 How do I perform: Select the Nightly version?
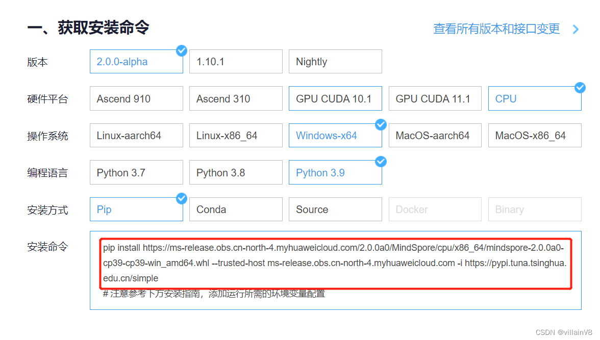pos(335,61)
